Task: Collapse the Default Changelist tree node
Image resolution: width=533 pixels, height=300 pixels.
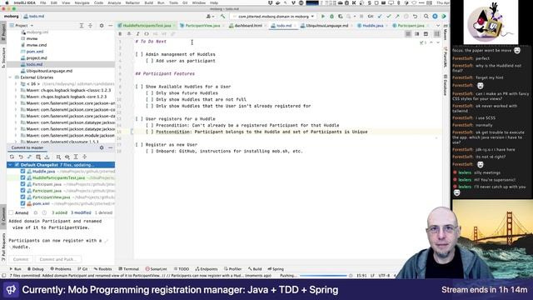Action: 10,165
